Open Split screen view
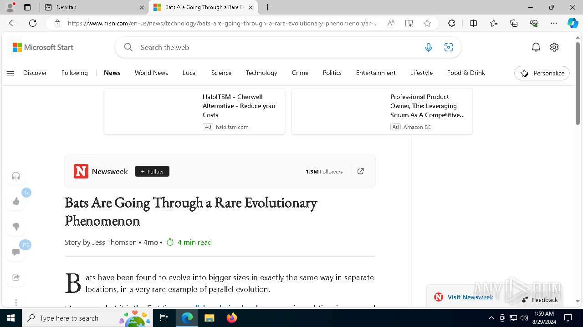Viewport: 583px width, 327px height. point(473,23)
